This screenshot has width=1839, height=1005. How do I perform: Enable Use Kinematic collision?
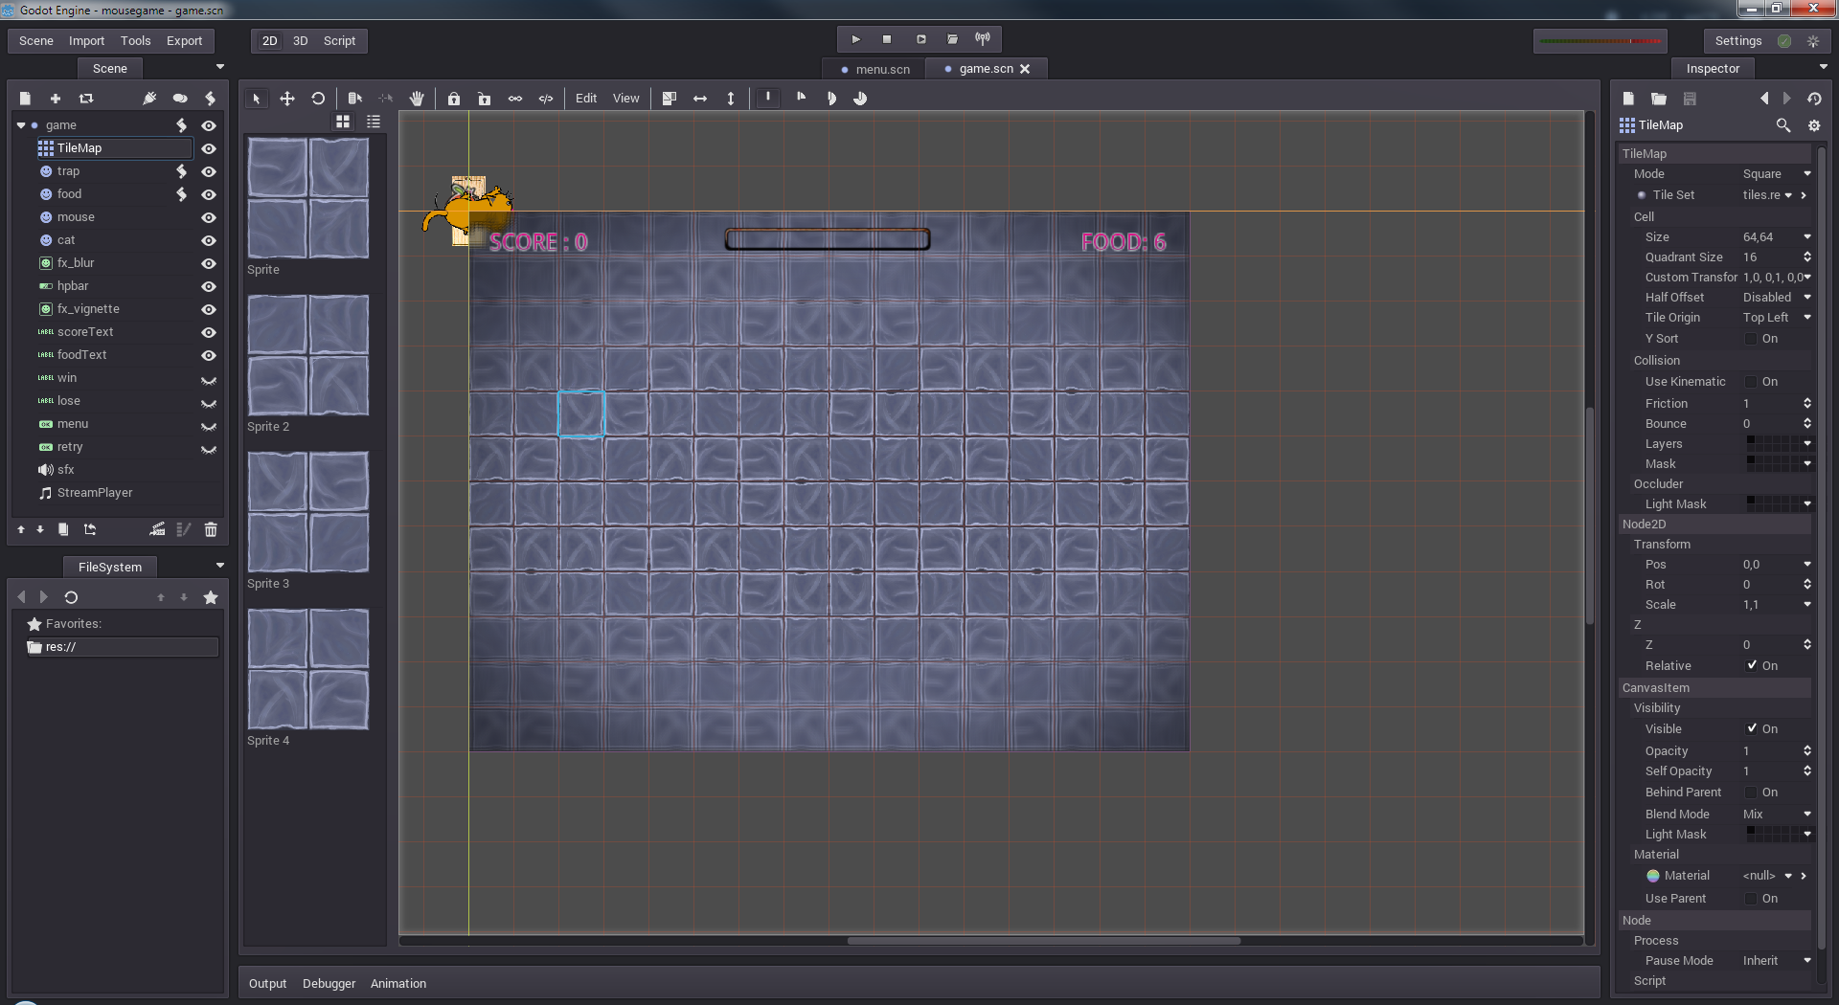tap(1752, 382)
